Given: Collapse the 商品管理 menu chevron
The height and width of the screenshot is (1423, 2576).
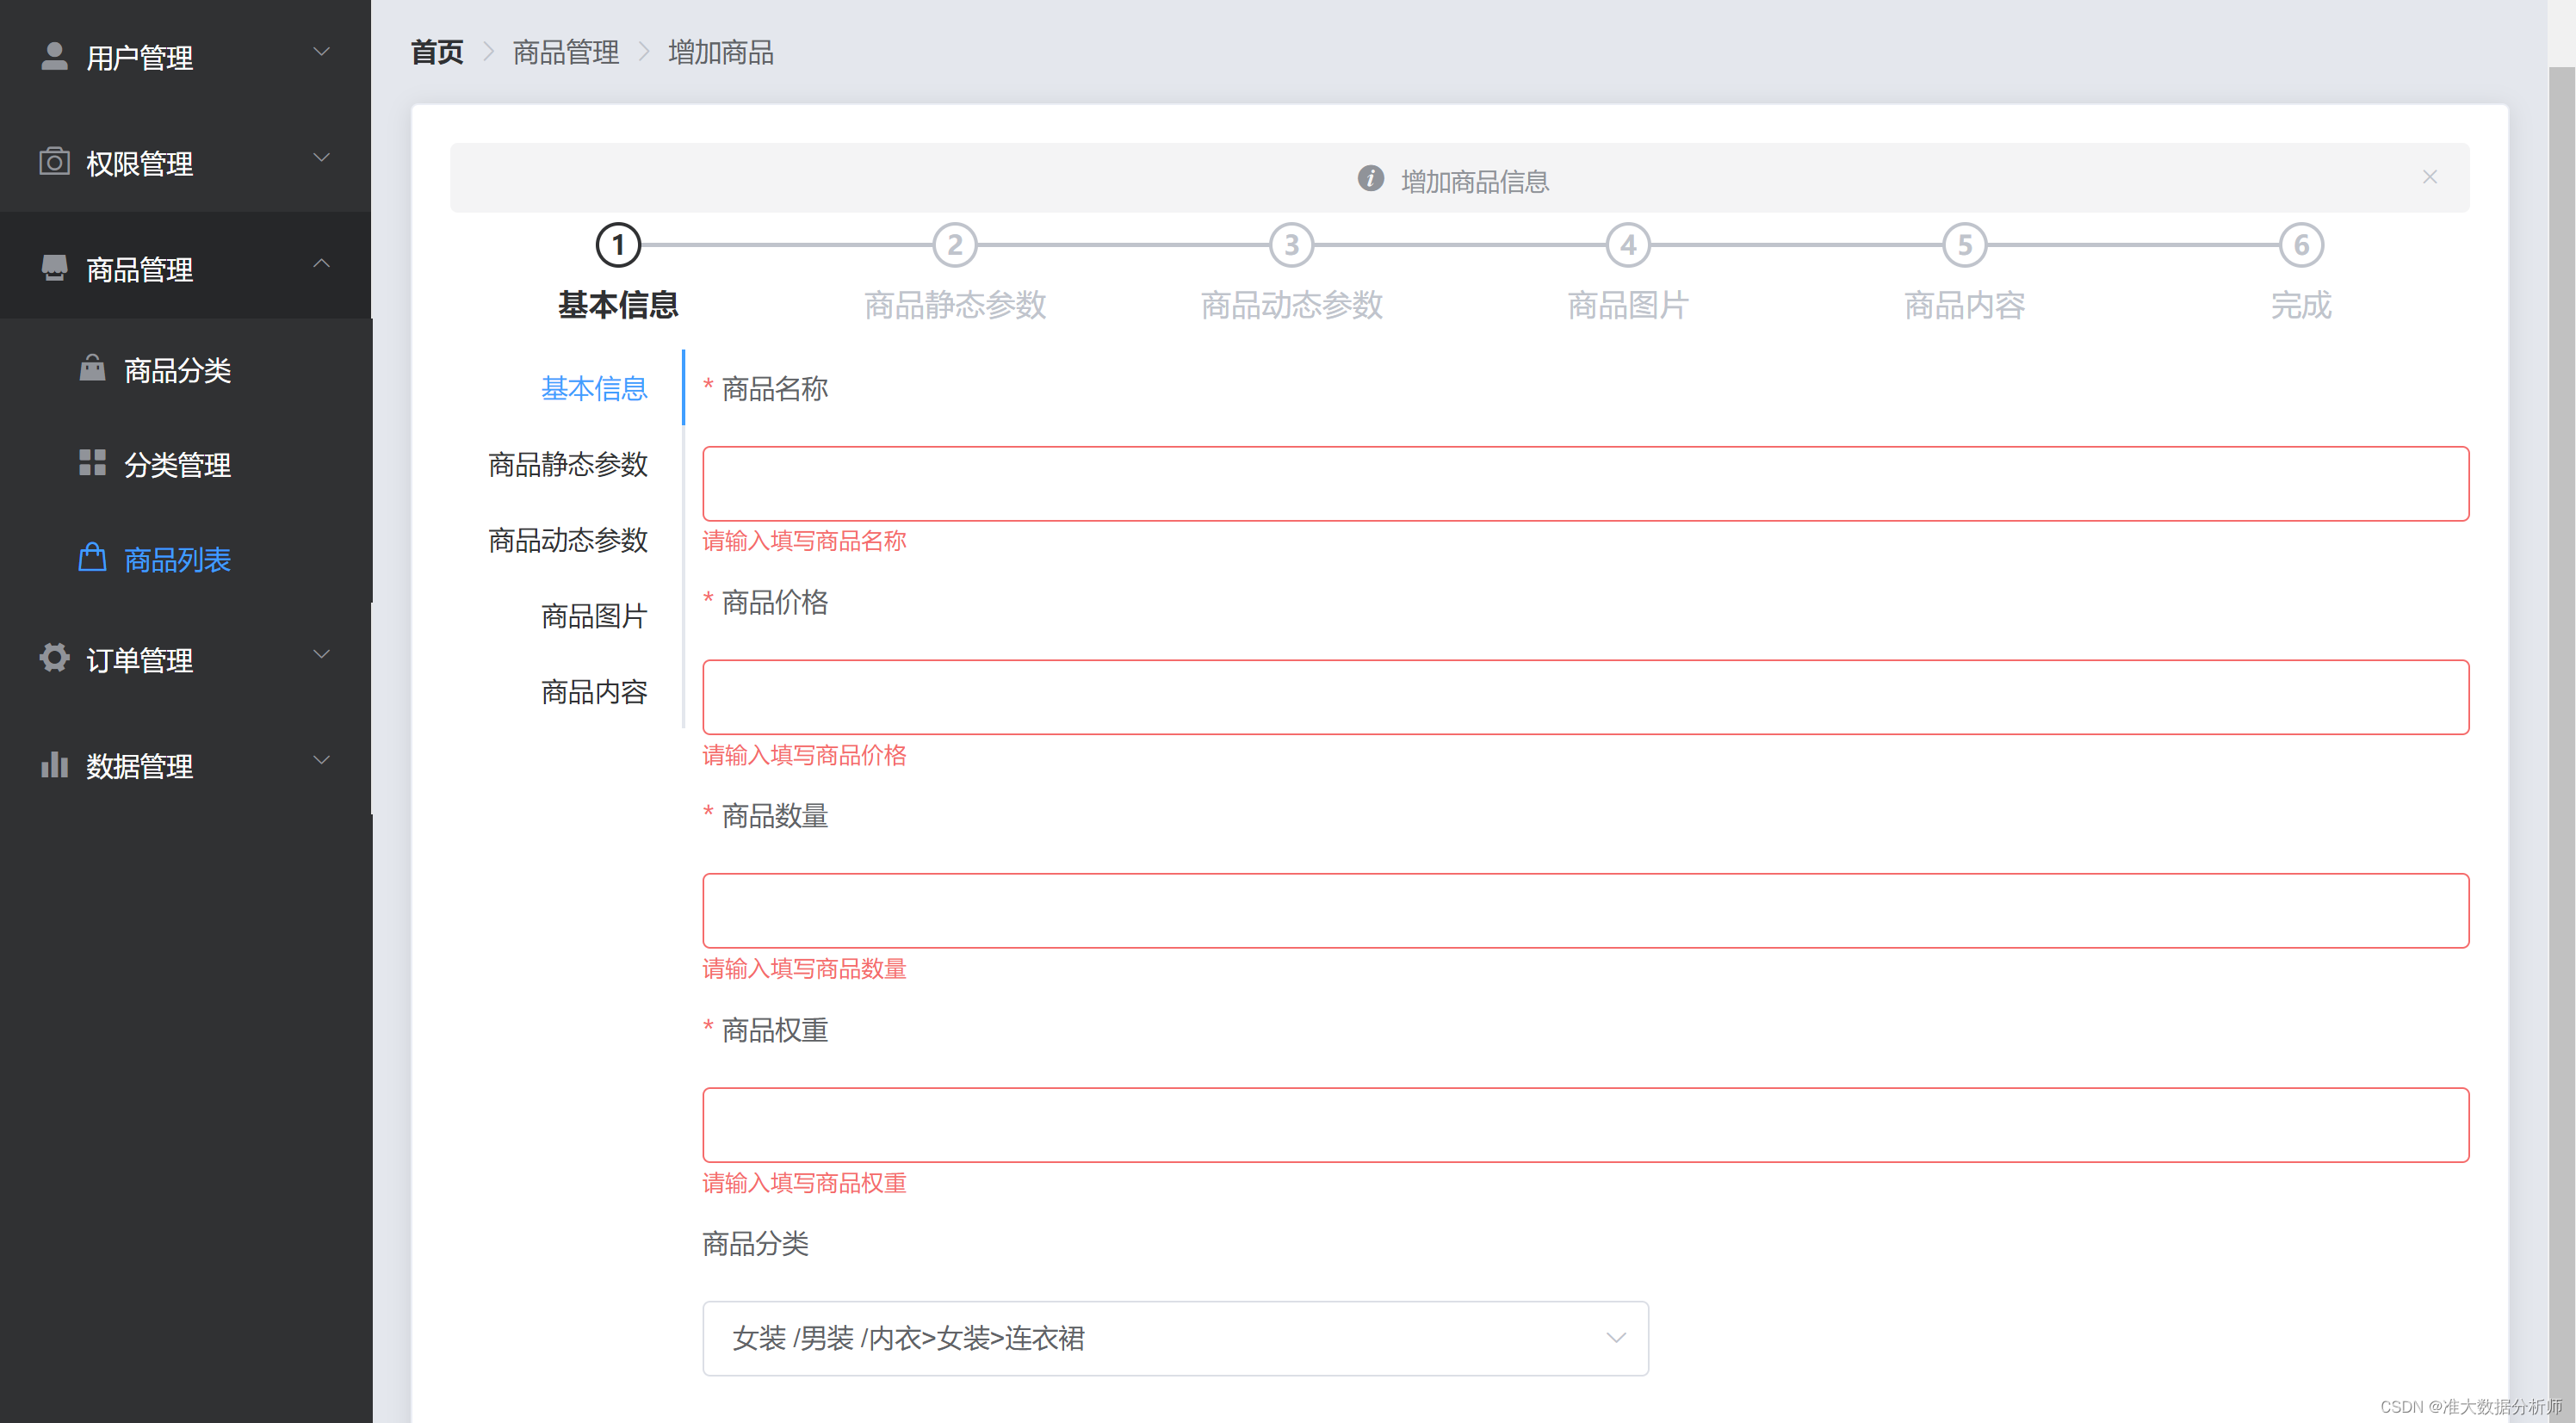Looking at the screenshot, I should [321, 263].
